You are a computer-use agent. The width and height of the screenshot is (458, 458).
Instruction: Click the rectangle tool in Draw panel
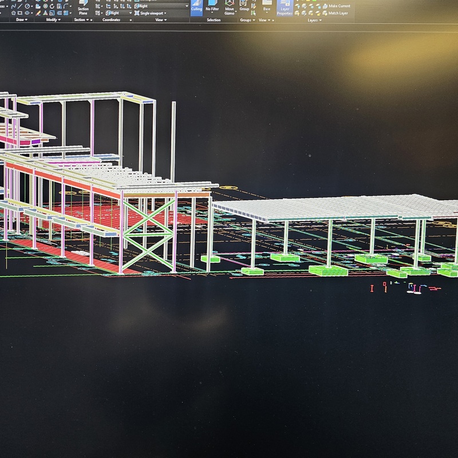pyautogui.click(x=21, y=13)
